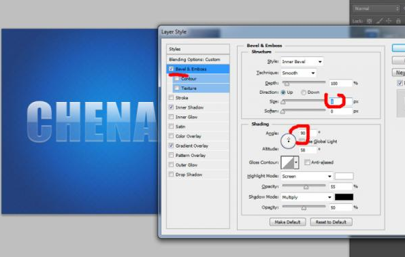Select the Inner Shadow style label
This screenshot has width=405, height=257.
point(190,107)
